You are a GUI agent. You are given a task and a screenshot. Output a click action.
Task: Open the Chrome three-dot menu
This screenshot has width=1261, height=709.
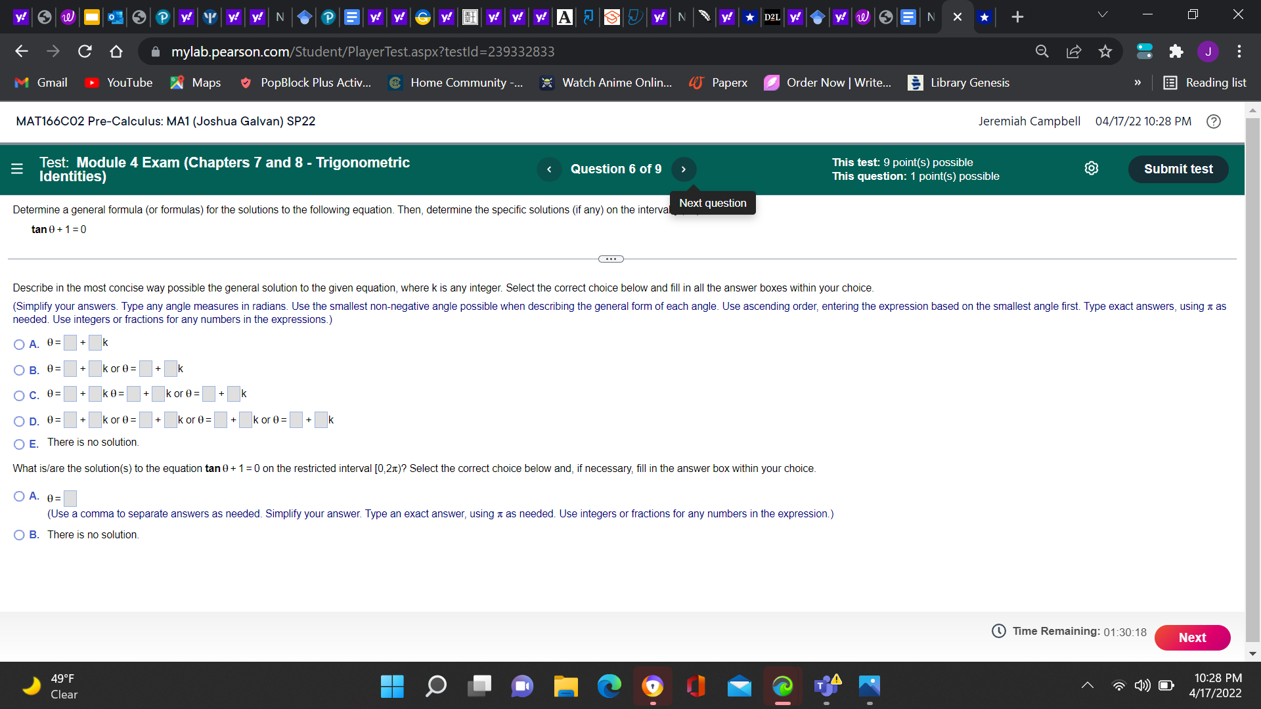coord(1239,51)
